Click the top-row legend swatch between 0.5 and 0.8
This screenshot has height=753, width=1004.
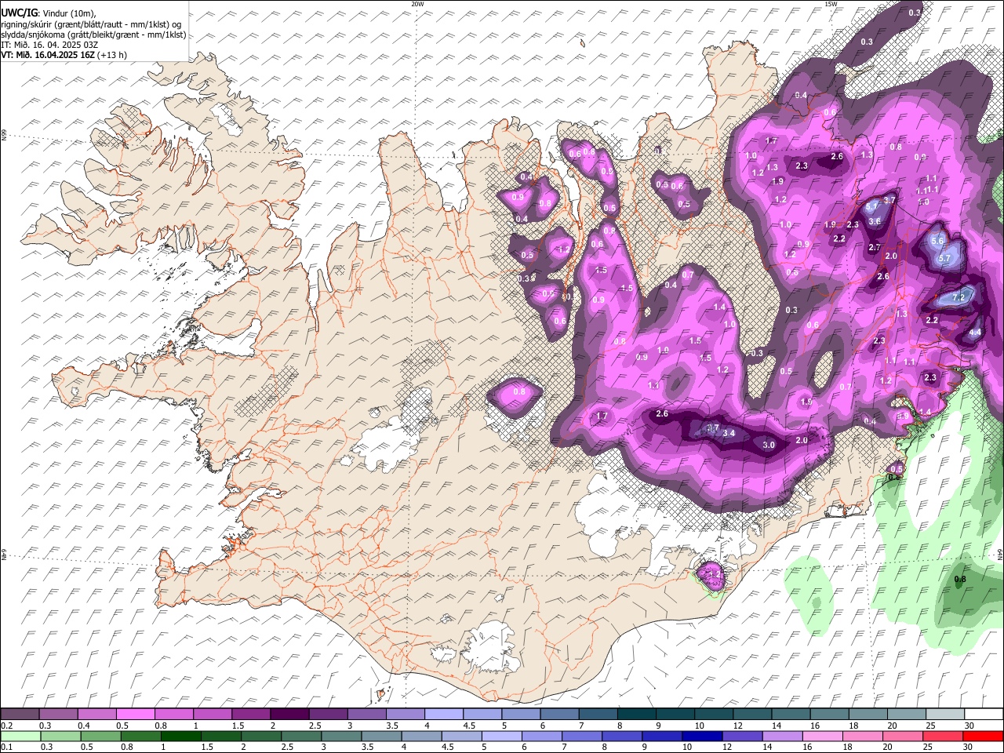(136, 715)
